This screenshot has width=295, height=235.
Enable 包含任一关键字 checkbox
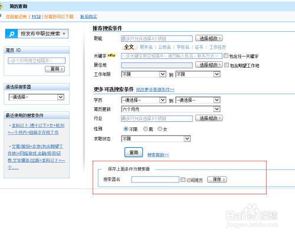point(226,56)
